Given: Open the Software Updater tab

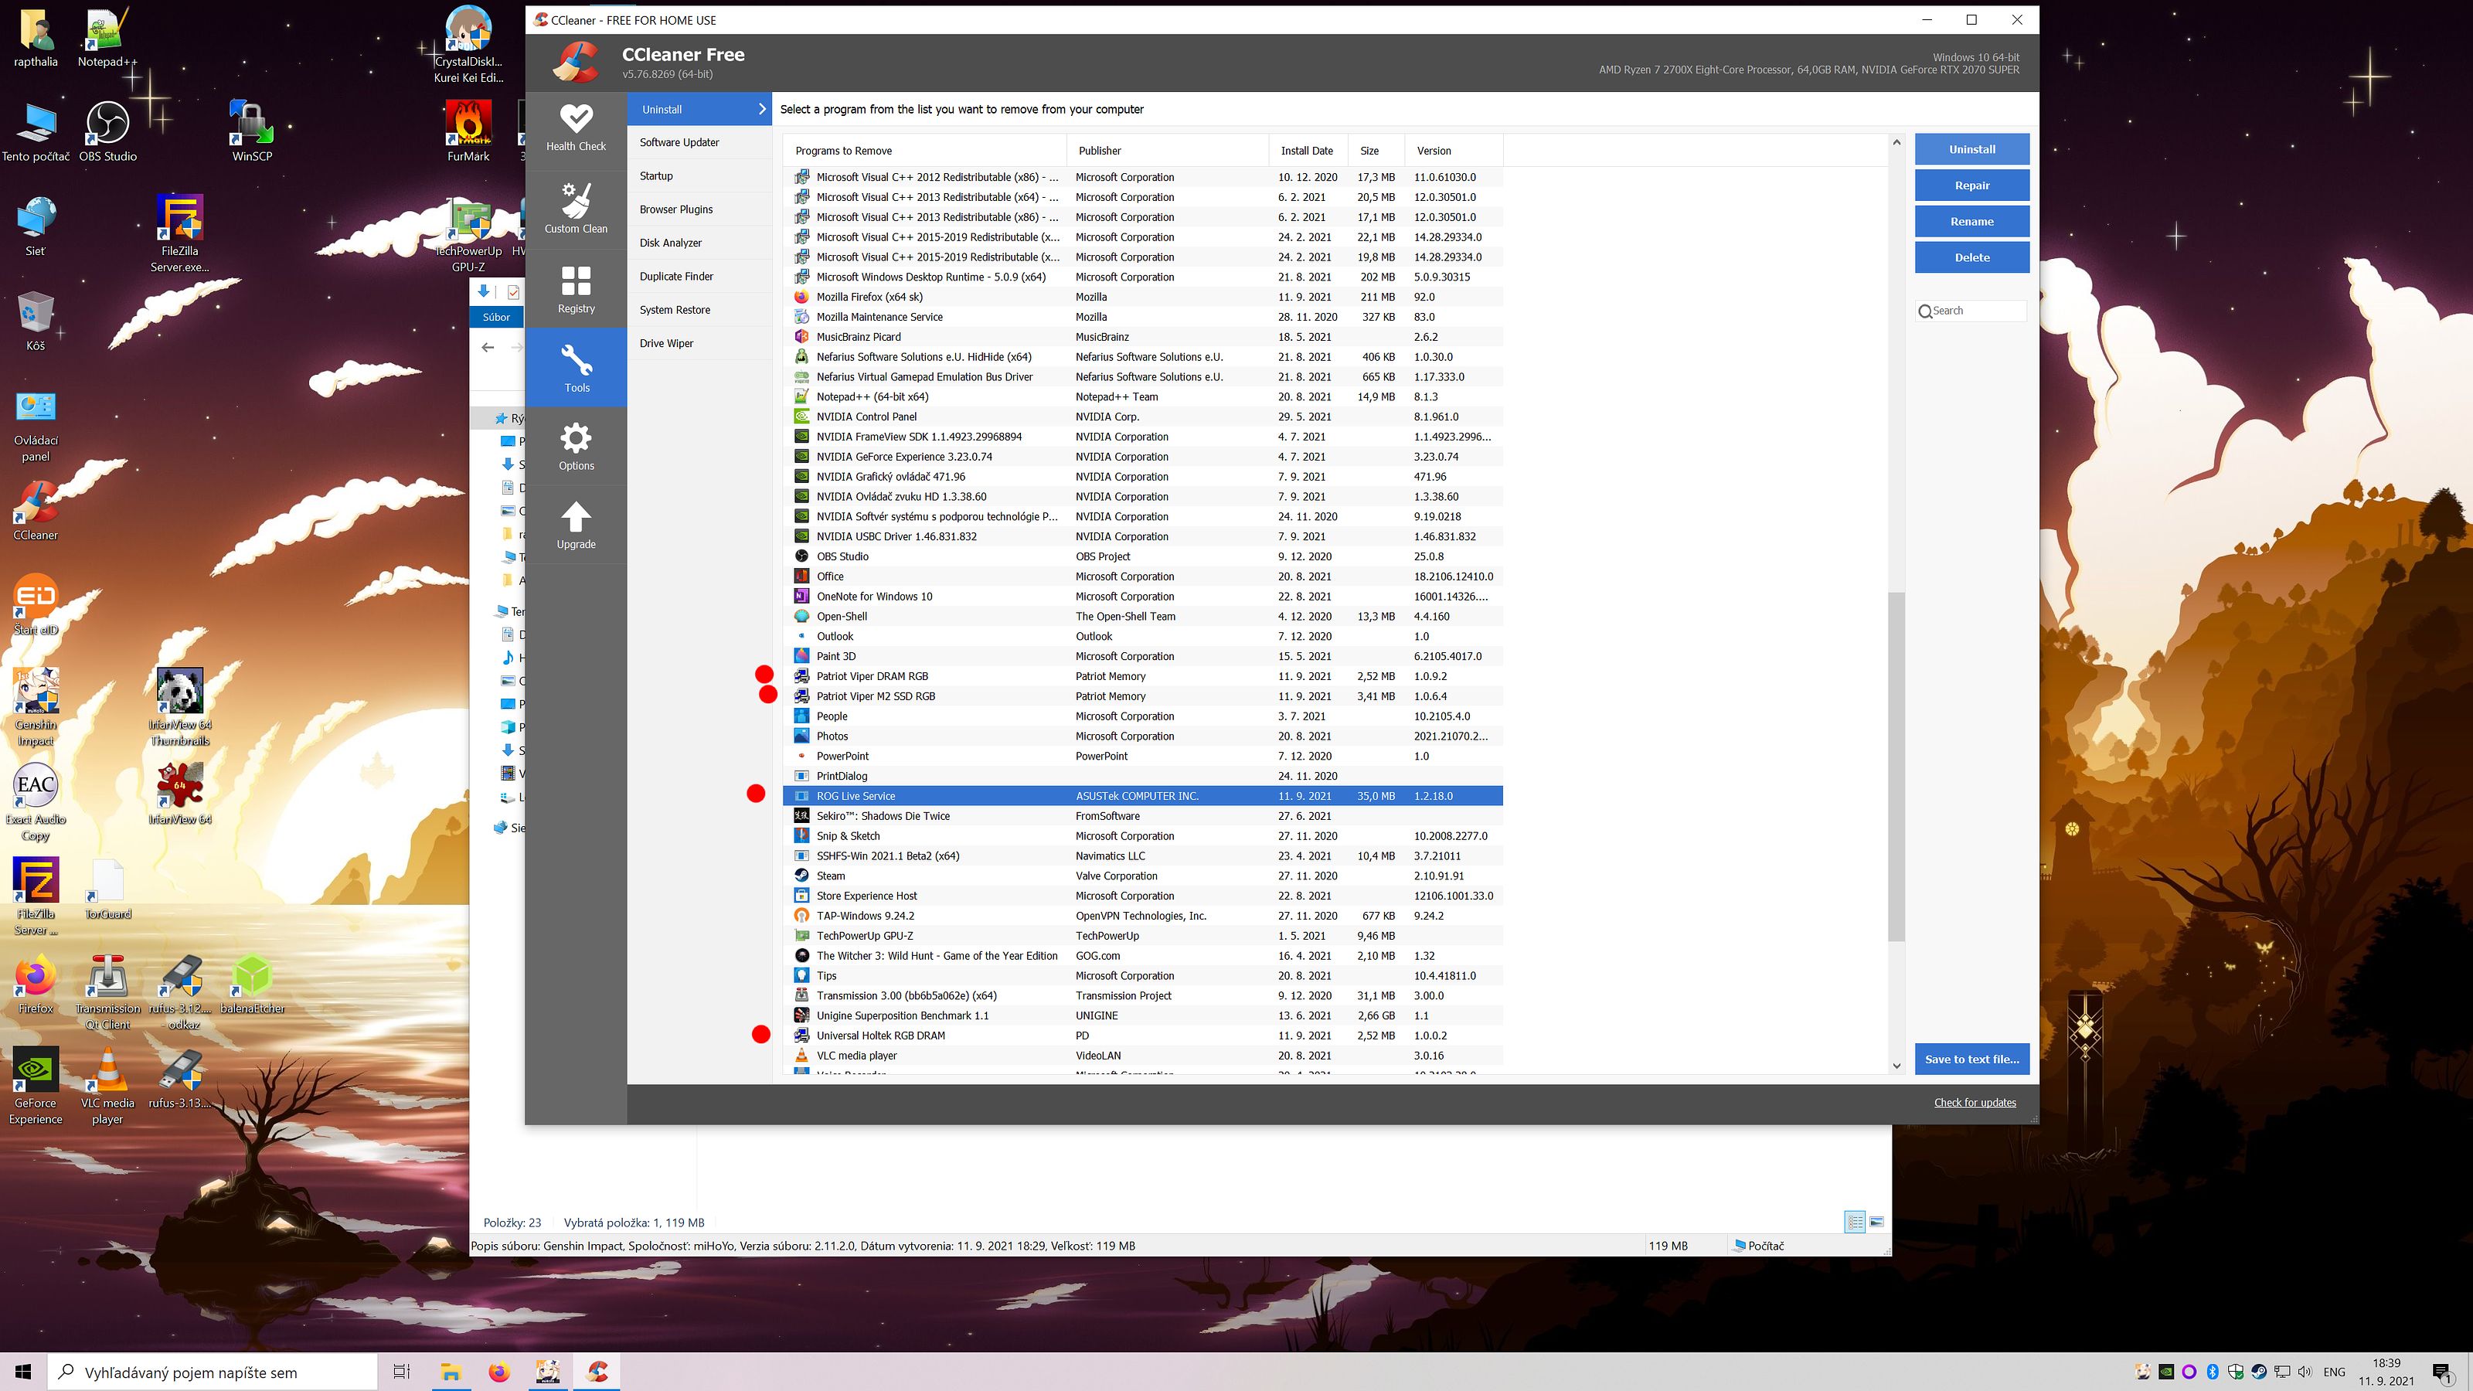Looking at the screenshot, I should tap(700, 142).
